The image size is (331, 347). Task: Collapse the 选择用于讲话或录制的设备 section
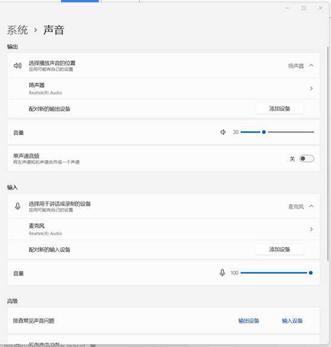[x=311, y=206]
